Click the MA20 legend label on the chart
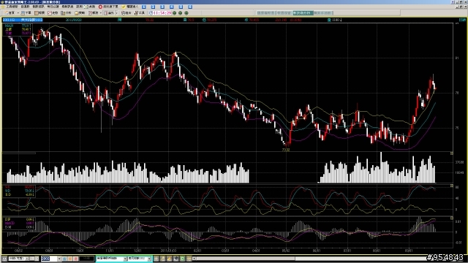 tap(9, 26)
